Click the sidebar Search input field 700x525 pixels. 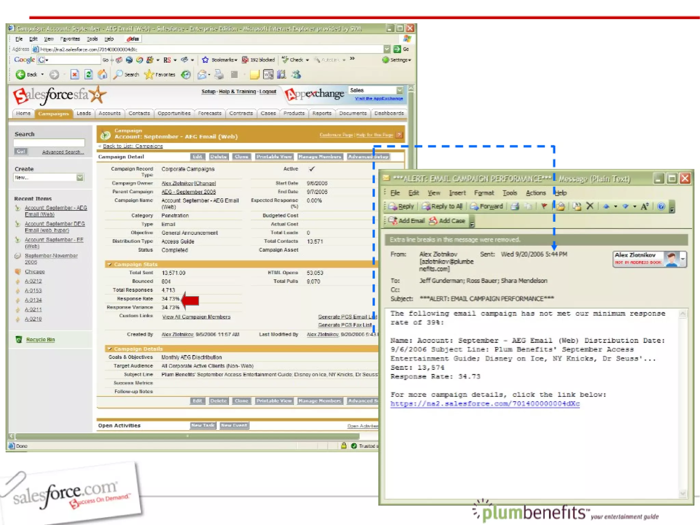coord(49,143)
